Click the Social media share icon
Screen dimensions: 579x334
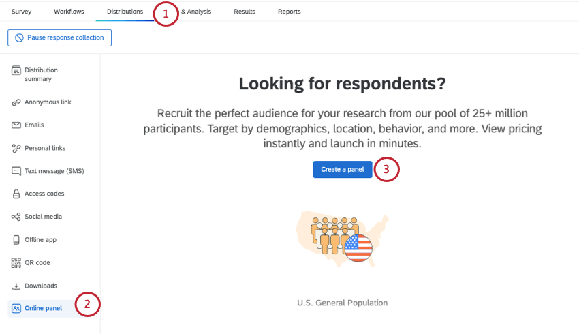(x=16, y=217)
